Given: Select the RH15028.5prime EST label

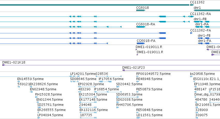Looking at the screenshot, I should (48, 94).
